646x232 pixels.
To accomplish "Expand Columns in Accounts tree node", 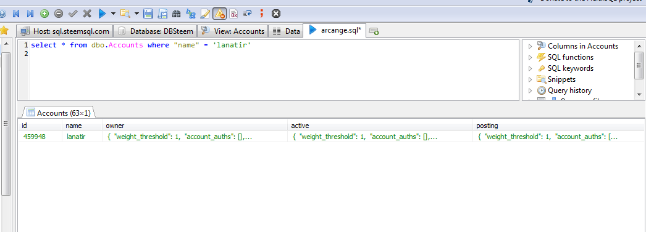I will [x=531, y=46].
